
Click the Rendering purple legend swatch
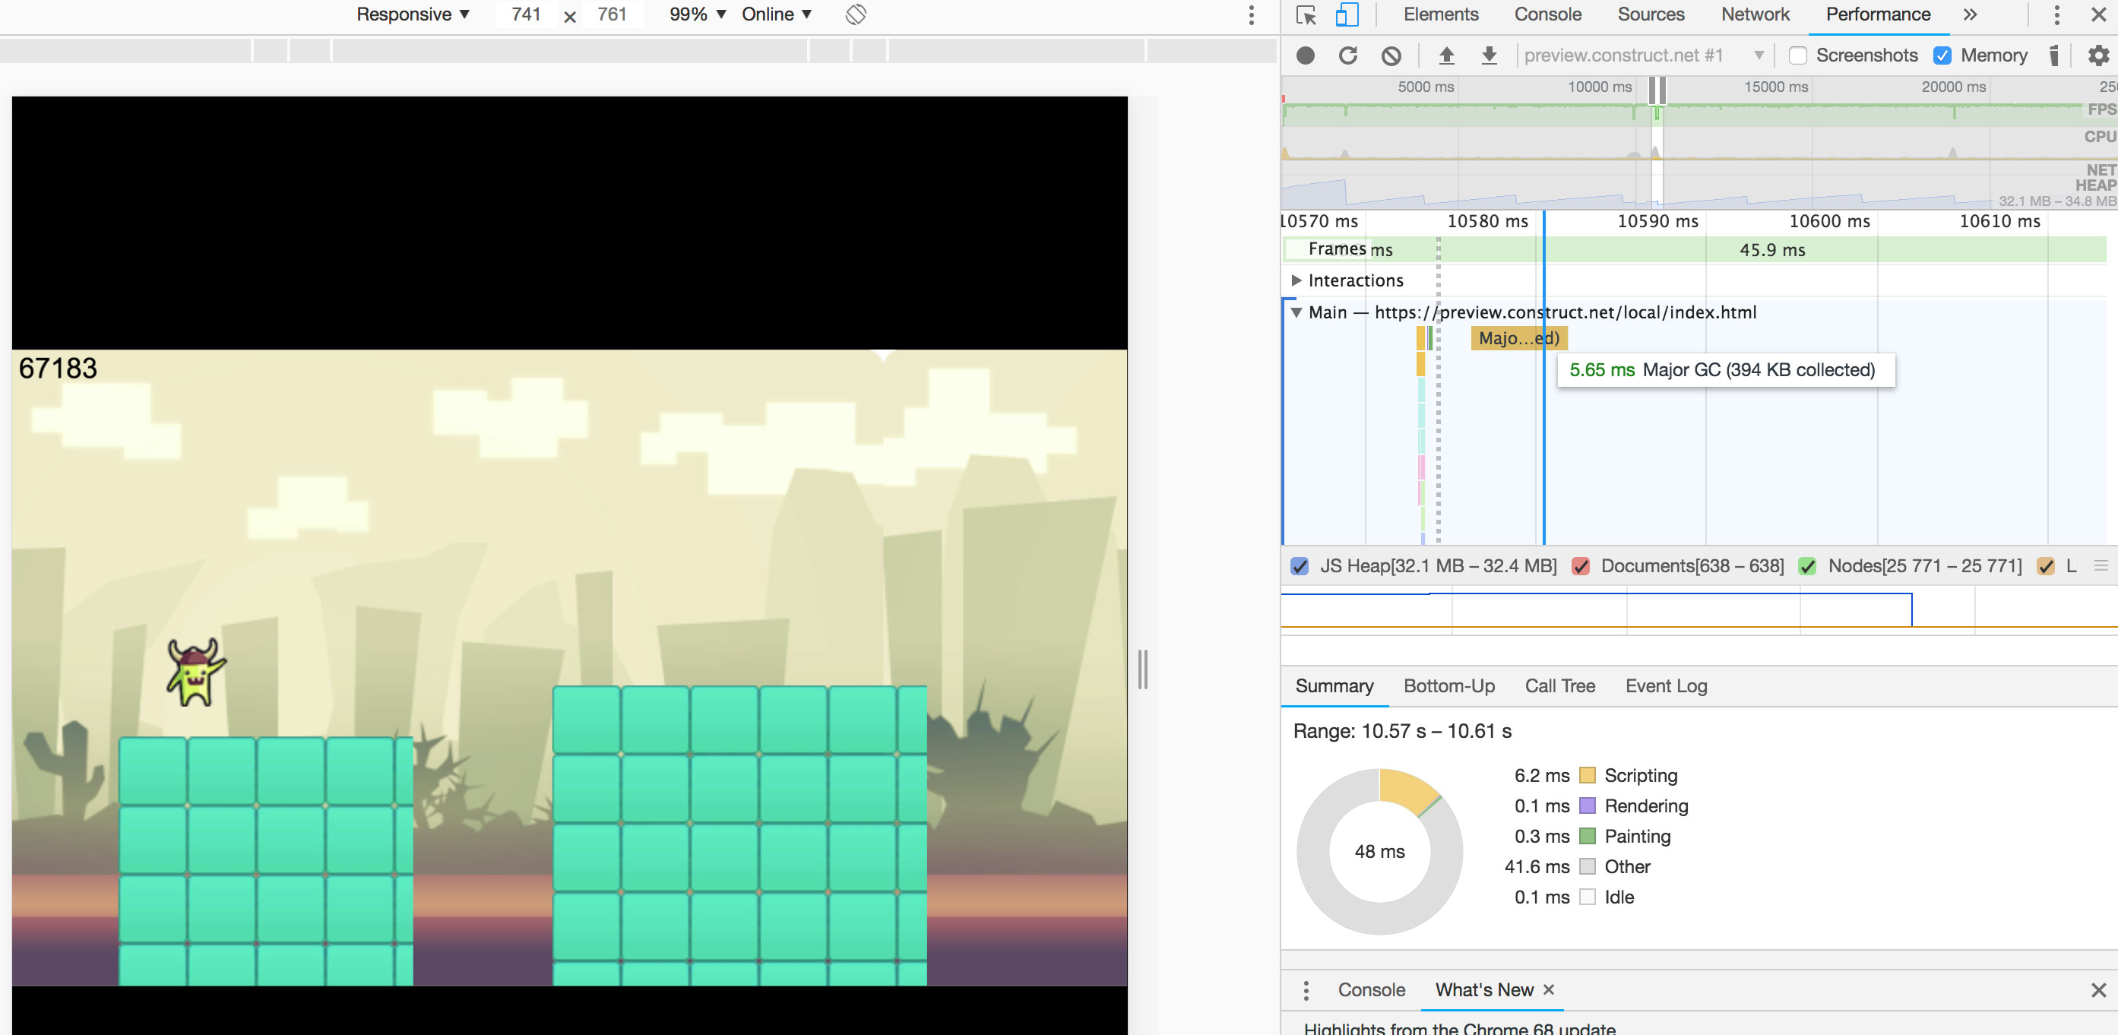point(1587,806)
